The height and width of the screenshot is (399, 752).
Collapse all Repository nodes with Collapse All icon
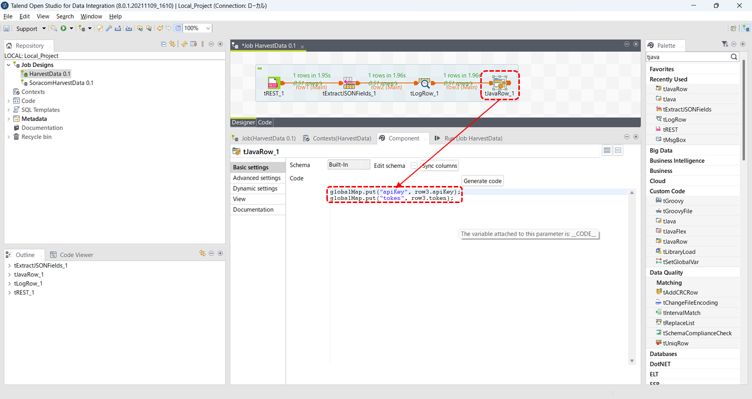[x=163, y=44]
